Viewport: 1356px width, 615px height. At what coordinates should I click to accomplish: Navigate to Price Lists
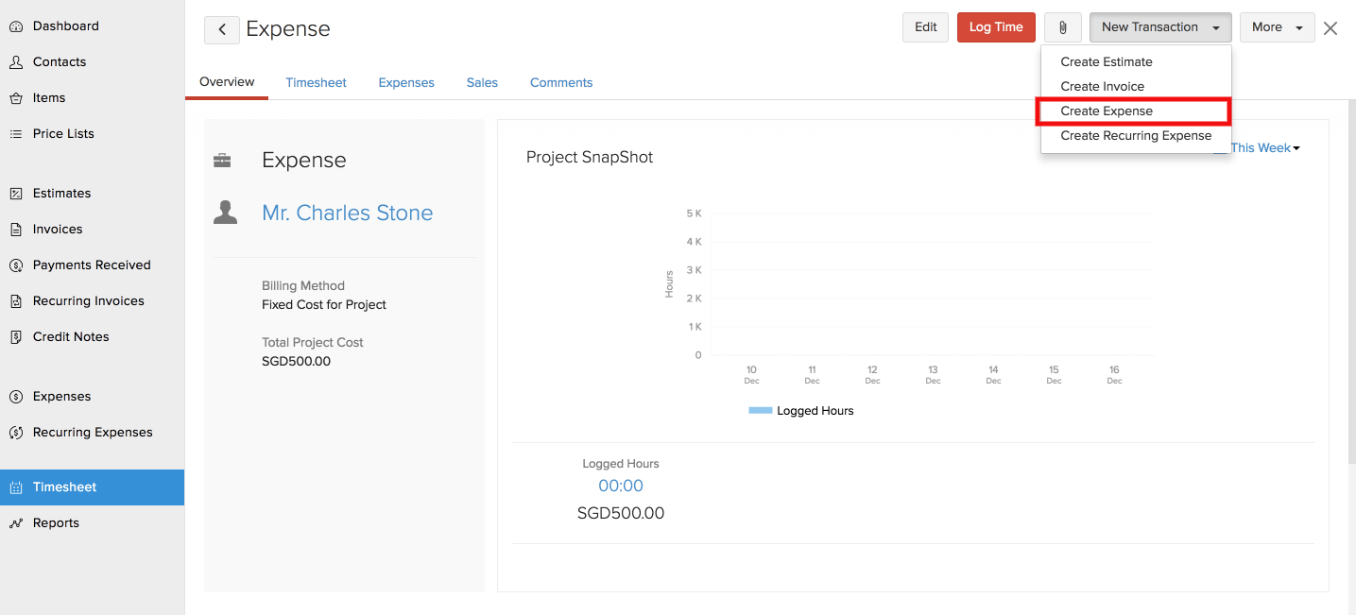[61, 133]
